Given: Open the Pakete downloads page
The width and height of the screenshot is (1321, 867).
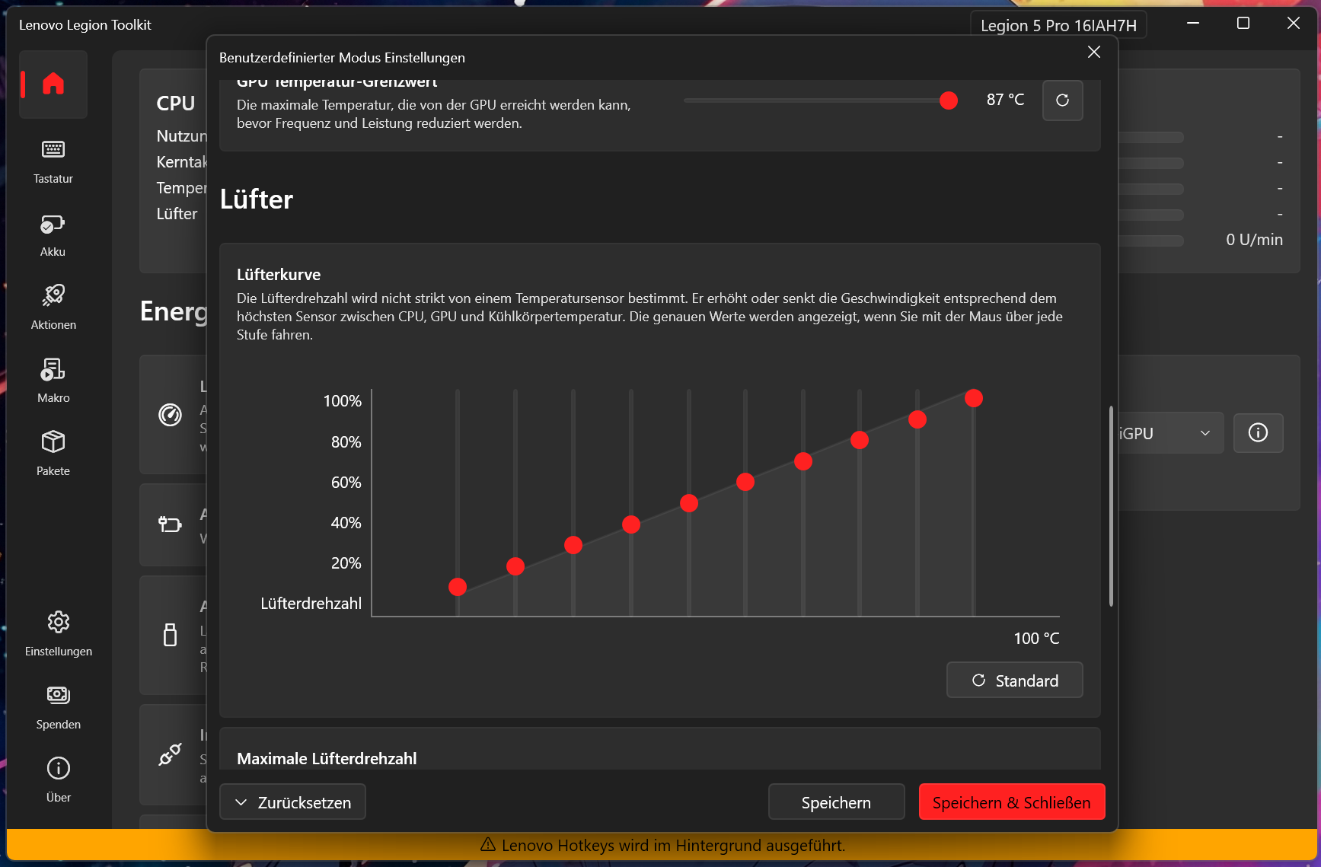Looking at the screenshot, I should tap(53, 453).
